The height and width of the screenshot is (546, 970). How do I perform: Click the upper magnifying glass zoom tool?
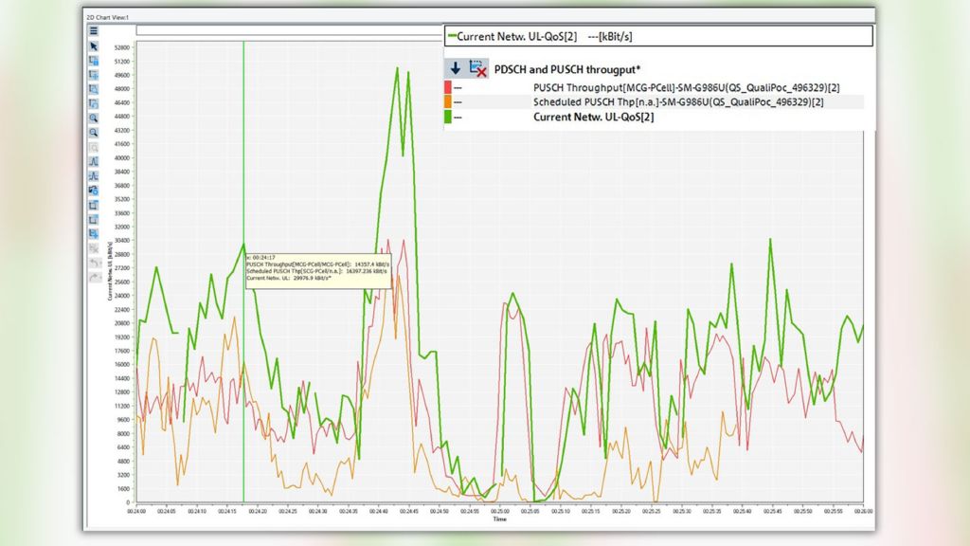pos(94,118)
